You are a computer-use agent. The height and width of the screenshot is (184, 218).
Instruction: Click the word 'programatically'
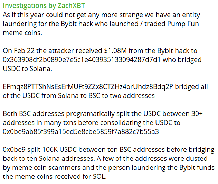(x=90, y=114)
